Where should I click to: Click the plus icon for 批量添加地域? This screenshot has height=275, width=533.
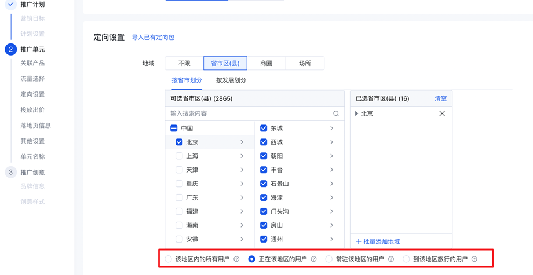359,241
